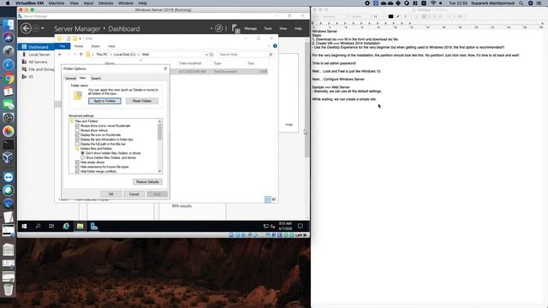Switch Explorer to details view icon
The height and width of the screenshot is (308, 548).
[x=267, y=199]
